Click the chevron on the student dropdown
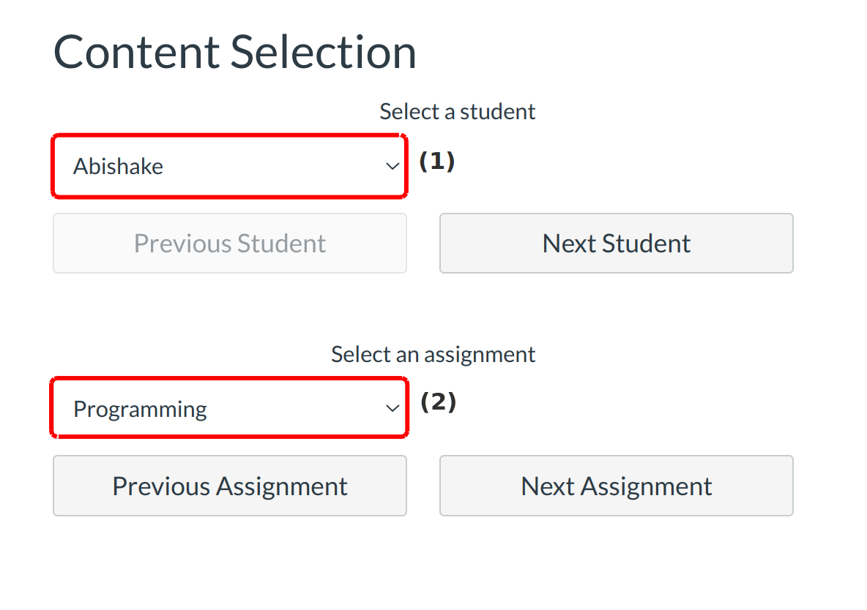The height and width of the screenshot is (610, 867). coord(392,166)
